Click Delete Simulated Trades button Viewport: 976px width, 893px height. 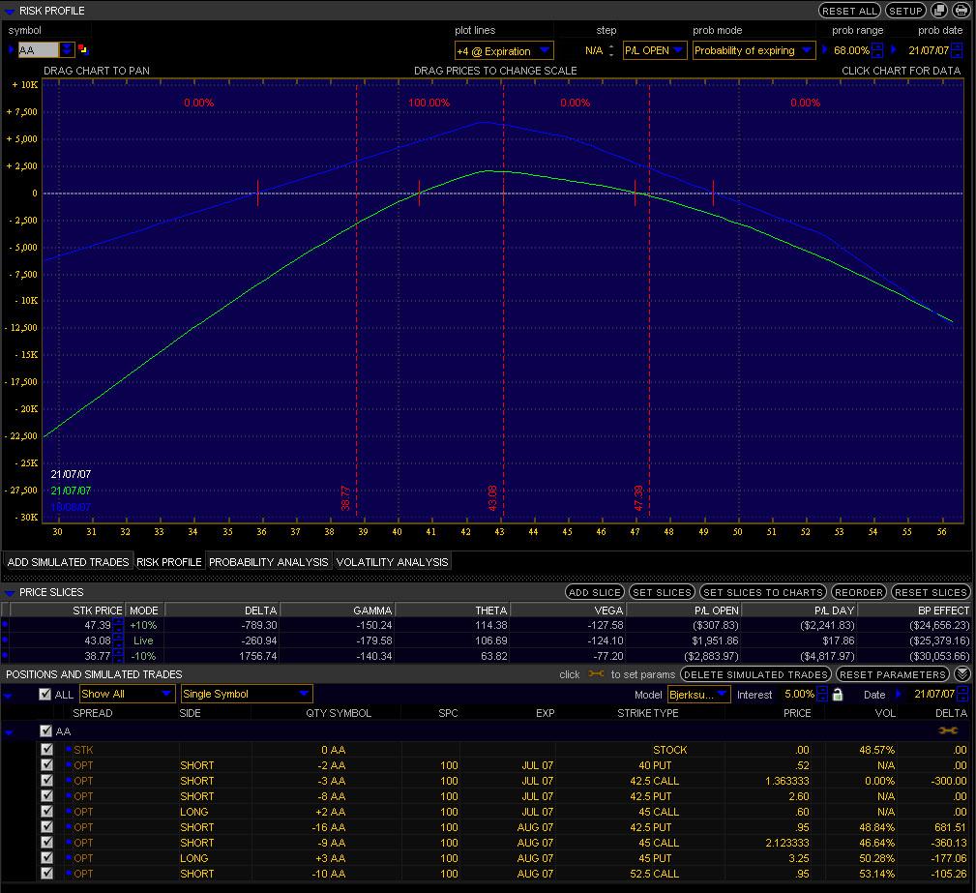pyautogui.click(x=755, y=674)
